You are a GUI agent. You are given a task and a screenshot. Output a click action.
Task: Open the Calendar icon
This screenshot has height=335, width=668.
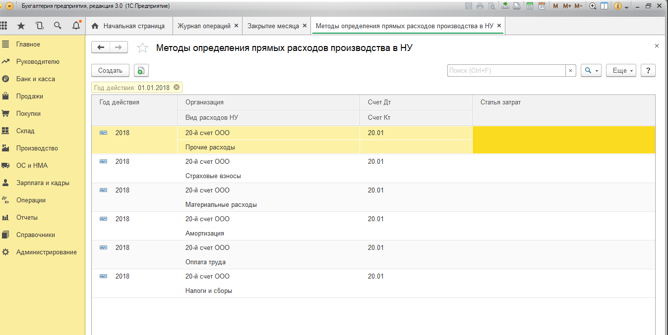coord(542,6)
